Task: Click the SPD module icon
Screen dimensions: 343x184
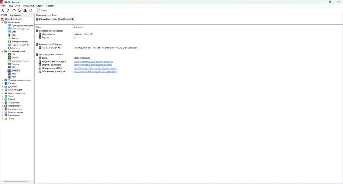Action: pos(9,67)
